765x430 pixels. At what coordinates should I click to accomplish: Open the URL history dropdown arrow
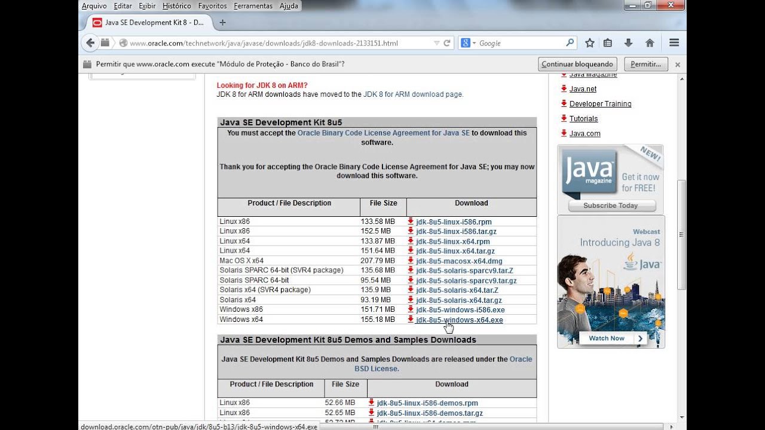coord(436,43)
